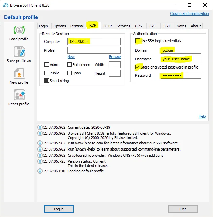213x217 pixels.
Task: Minimize the Bitvise SSH Client window
Action: (x=174, y=5)
